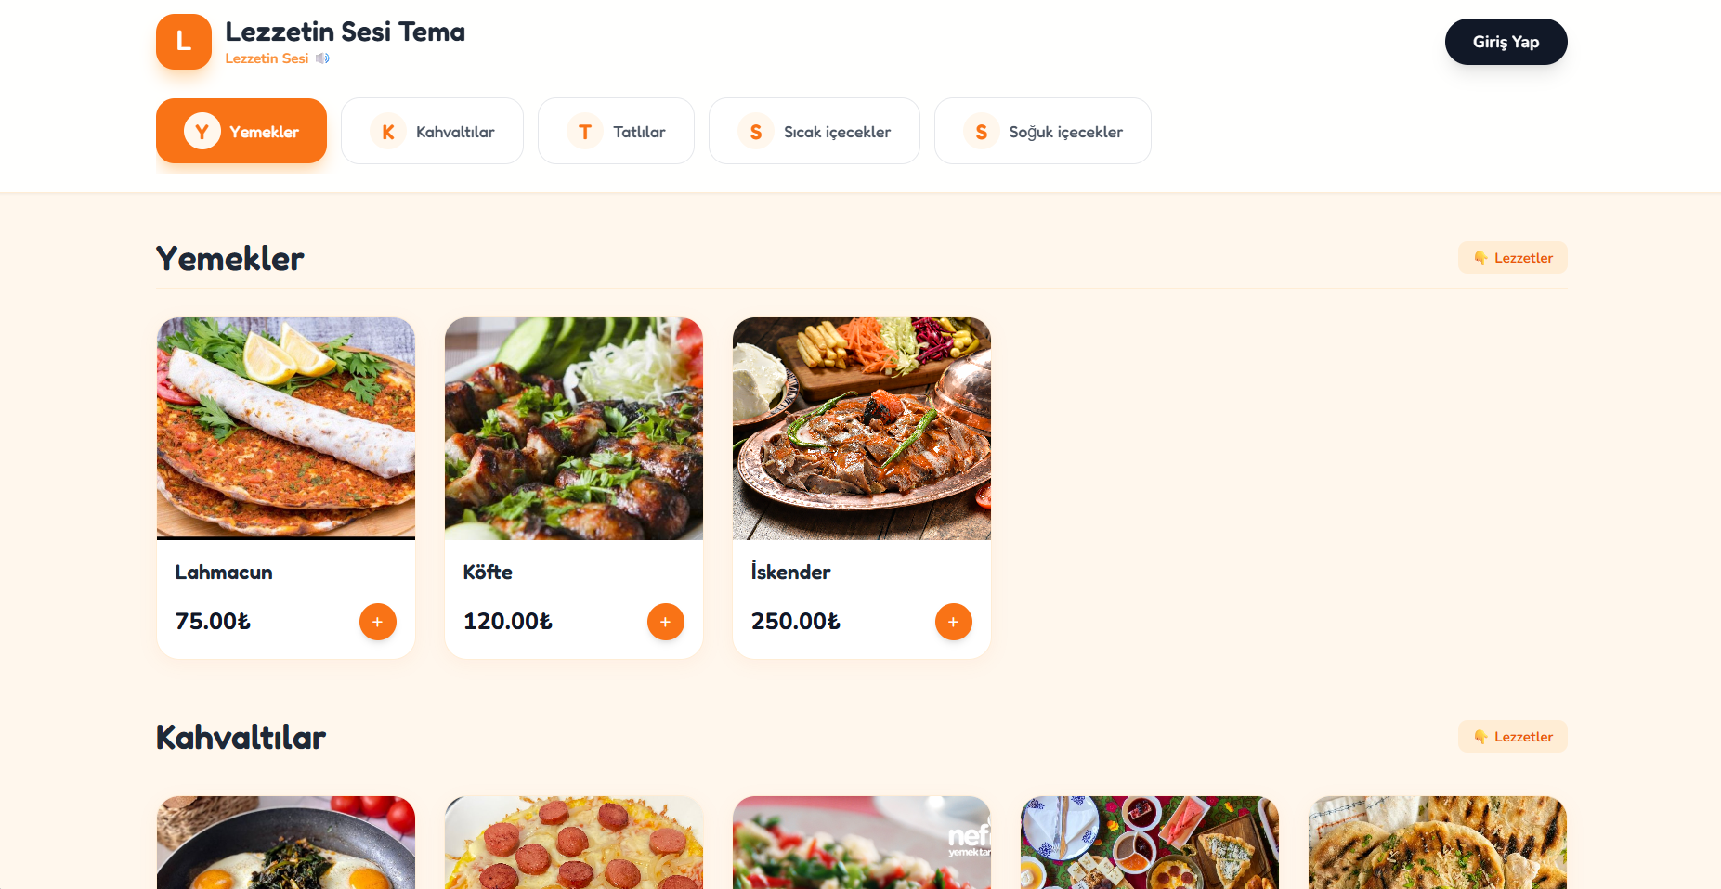Click the K circle icon for Kahvaltılar
1721x889 pixels.
388,132
